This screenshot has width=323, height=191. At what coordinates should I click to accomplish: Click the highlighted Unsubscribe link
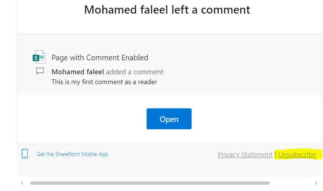297,155
